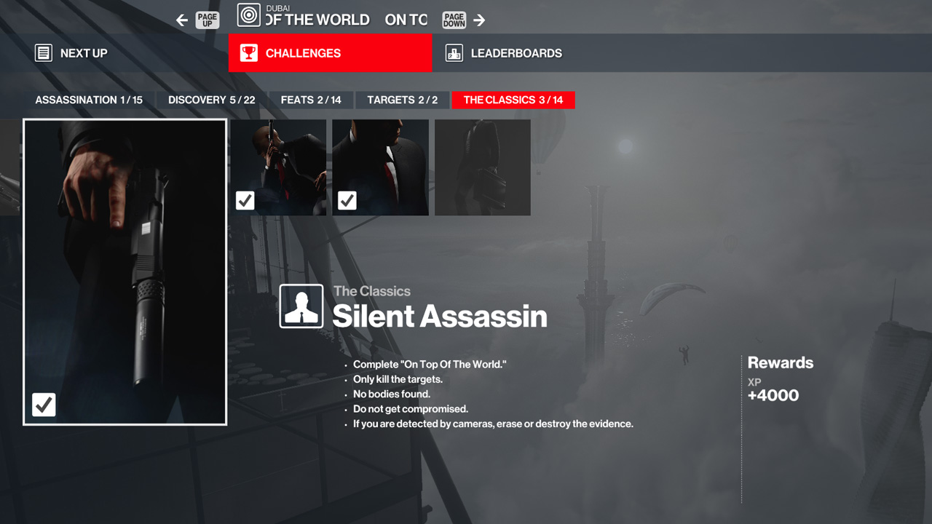932x524 pixels.
Task: Click the Leaderboards podium icon
Action: (x=454, y=52)
